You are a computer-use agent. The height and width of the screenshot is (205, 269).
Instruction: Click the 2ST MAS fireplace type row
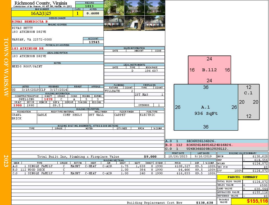point(149,95)
